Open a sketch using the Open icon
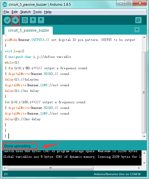Image resolution: width=149 pixels, height=179 pixels. tap(33, 20)
